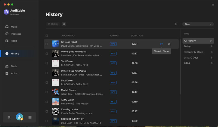This screenshot has width=218, height=127.
Task: Click the History clock icon
Action: tap(7, 54)
